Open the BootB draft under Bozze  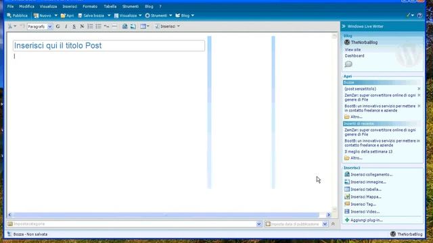click(x=380, y=108)
